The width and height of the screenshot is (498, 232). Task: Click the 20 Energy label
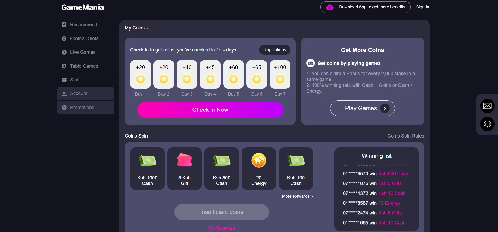[x=259, y=181]
